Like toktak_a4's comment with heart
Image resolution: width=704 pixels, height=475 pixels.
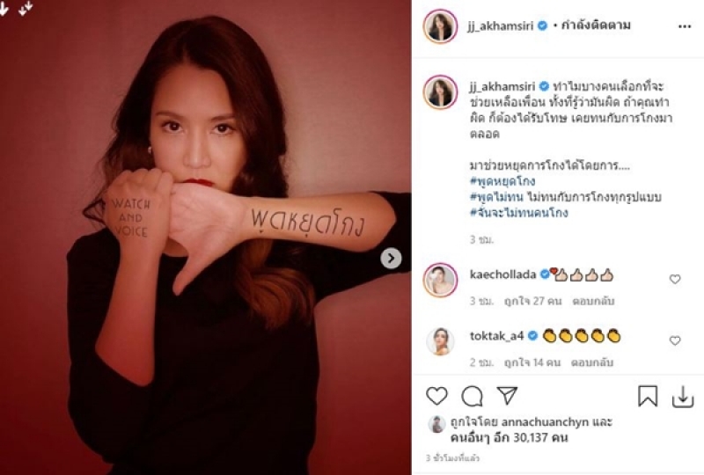click(x=675, y=340)
